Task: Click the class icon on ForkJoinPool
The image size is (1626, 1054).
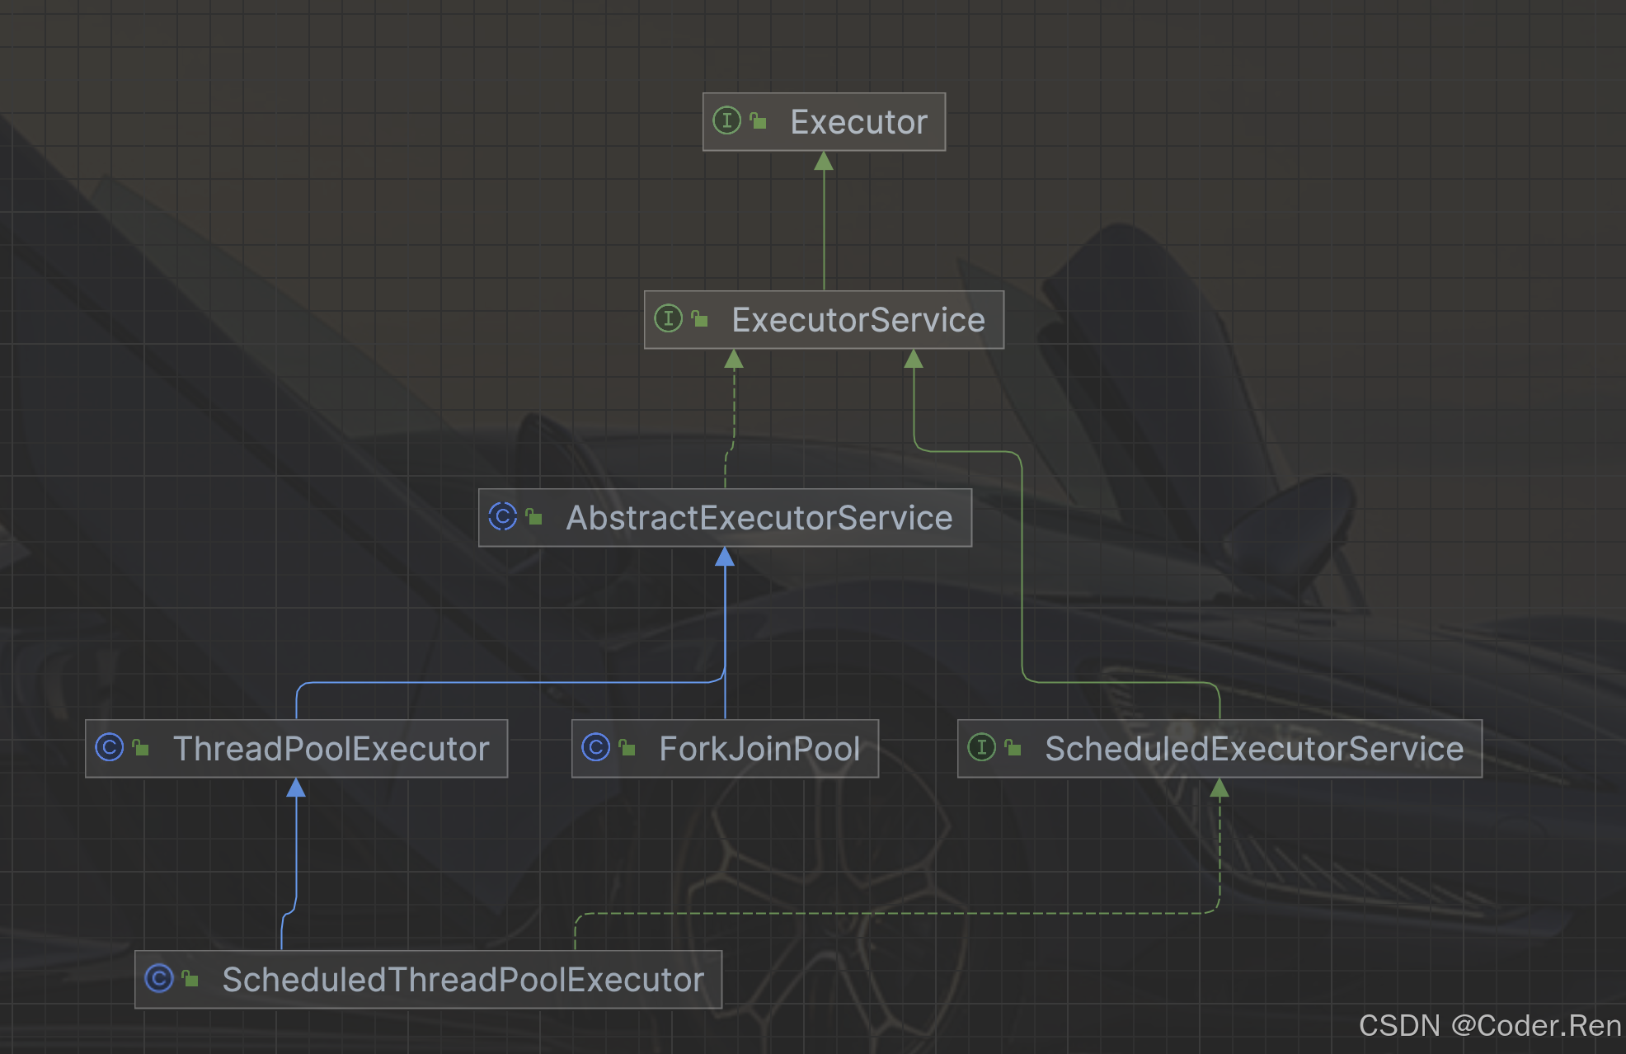Action: click(x=595, y=748)
